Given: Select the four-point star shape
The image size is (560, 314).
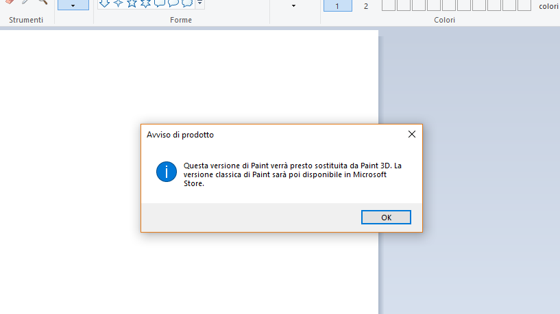Looking at the screenshot, I should point(118,3).
